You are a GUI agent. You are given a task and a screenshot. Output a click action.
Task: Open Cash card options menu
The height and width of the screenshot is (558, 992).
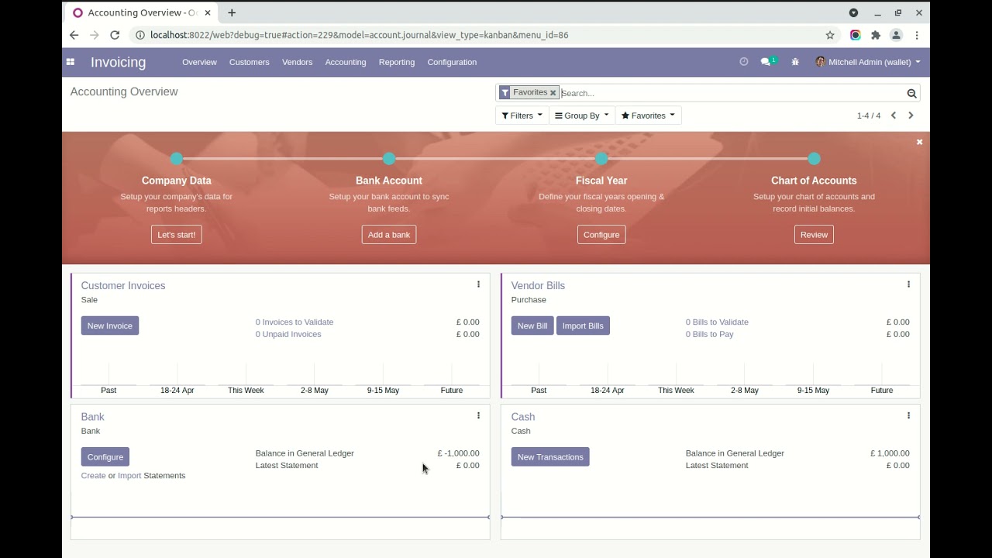pyautogui.click(x=908, y=415)
